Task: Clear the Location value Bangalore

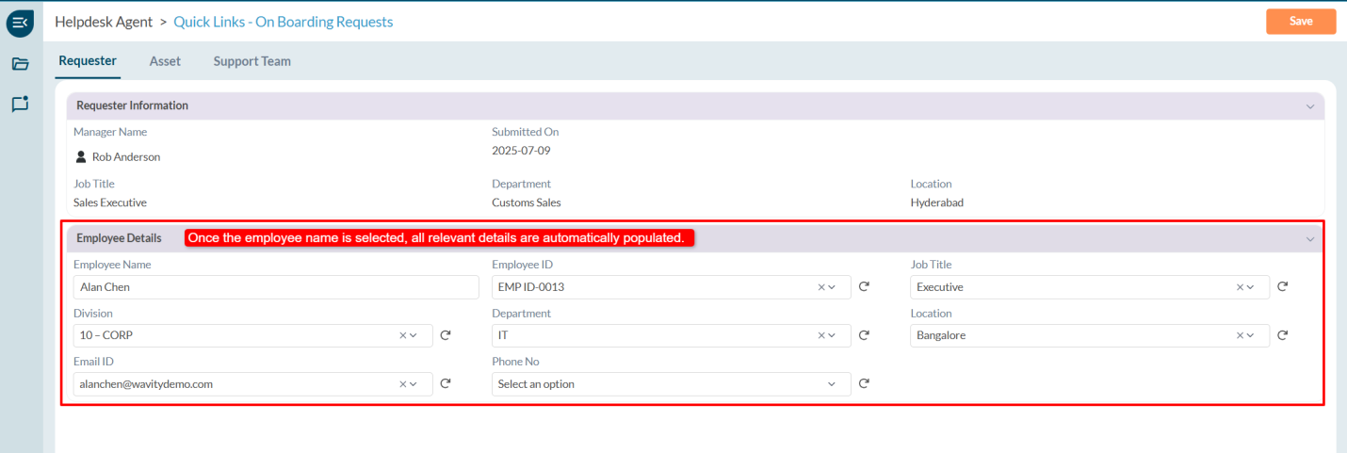Action: click(x=1240, y=335)
